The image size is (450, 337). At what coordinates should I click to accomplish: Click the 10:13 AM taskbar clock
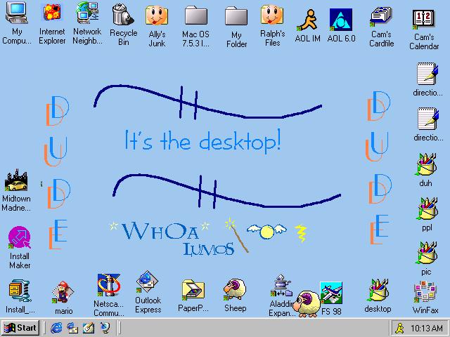427,328
